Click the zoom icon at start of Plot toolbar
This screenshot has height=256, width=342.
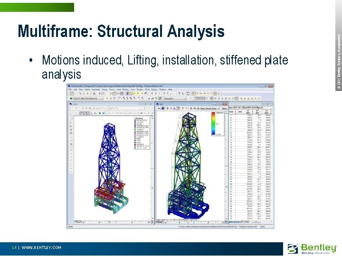[159, 109]
